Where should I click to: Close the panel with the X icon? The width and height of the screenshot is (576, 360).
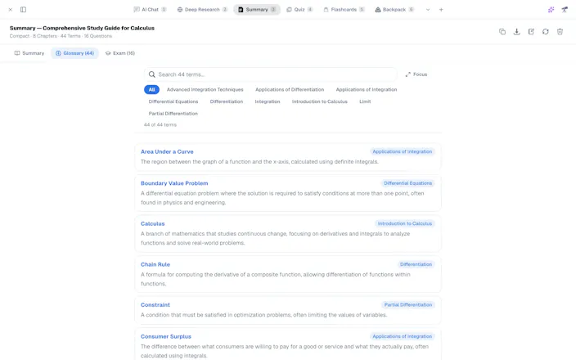[11, 10]
